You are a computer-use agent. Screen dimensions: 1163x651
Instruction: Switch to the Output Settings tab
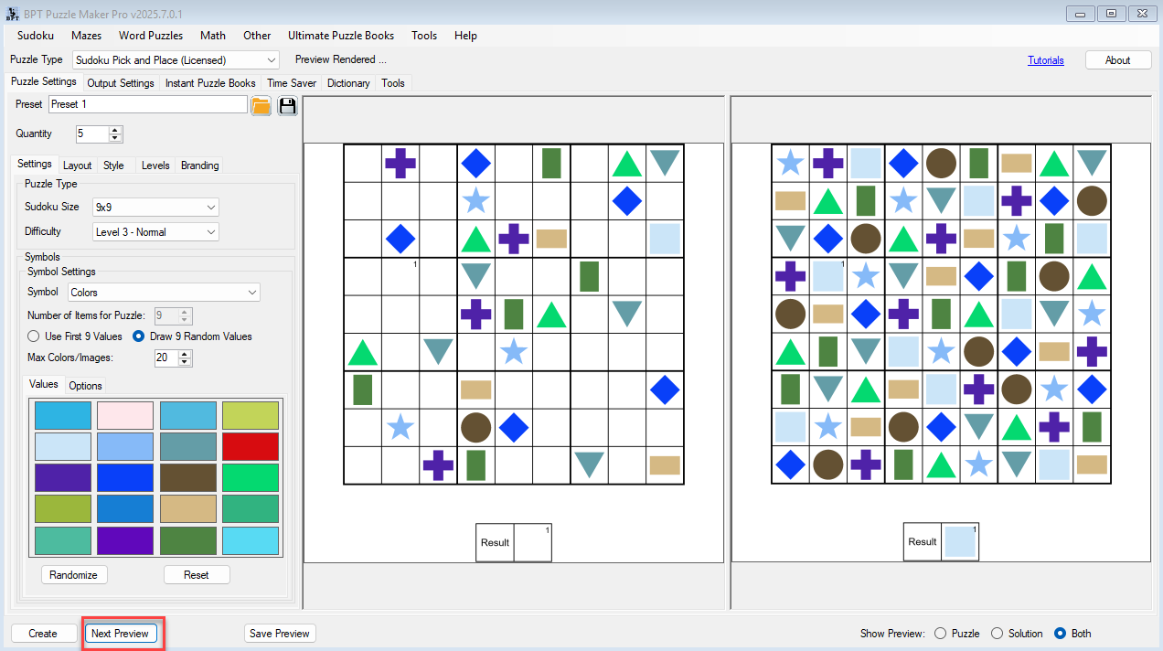(120, 82)
